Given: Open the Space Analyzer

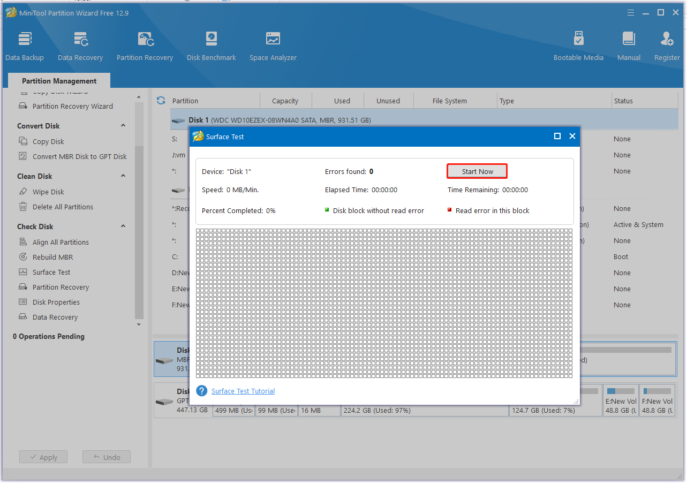Looking at the screenshot, I should pyautogui.click(x=273, y=46).
